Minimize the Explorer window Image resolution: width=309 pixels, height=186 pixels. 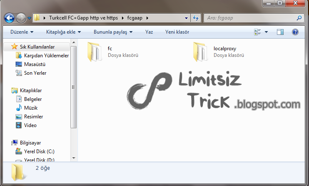pos(269,3)
